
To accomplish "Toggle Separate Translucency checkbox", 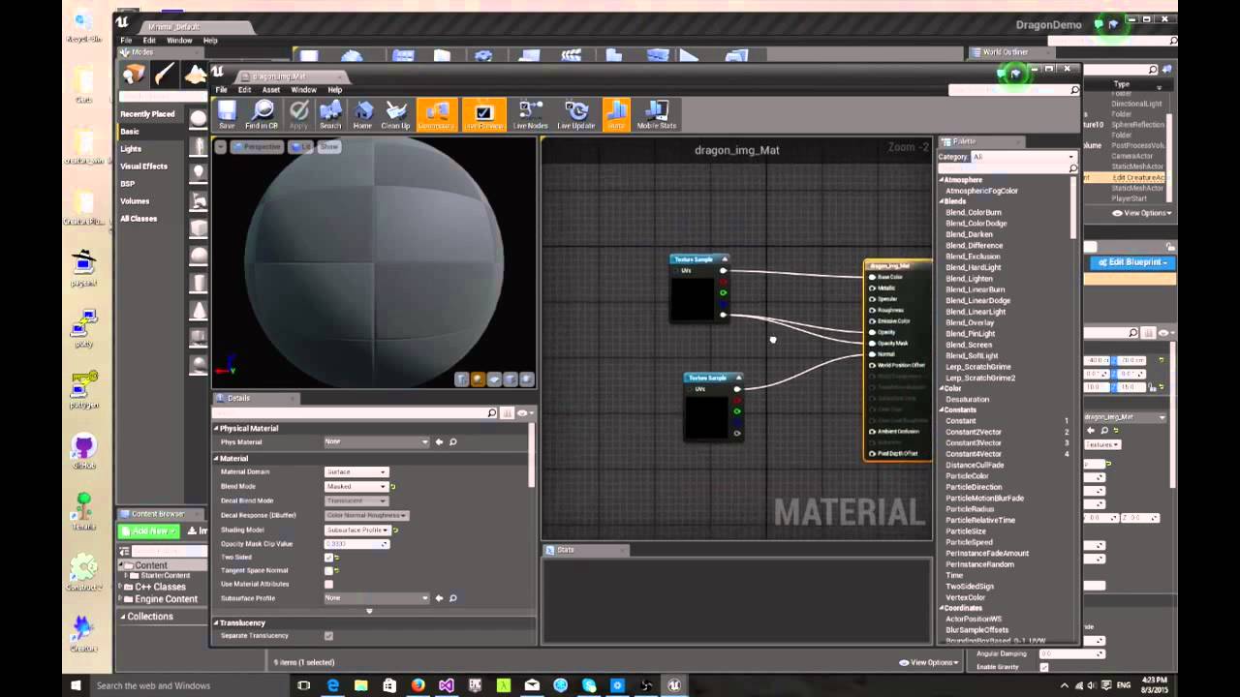I will click(328, 636).
